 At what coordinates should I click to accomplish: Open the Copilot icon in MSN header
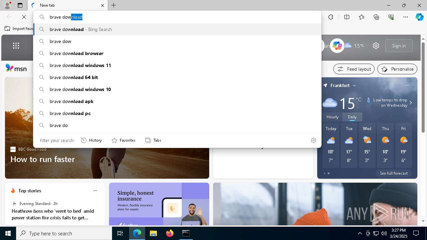point(337,46)
